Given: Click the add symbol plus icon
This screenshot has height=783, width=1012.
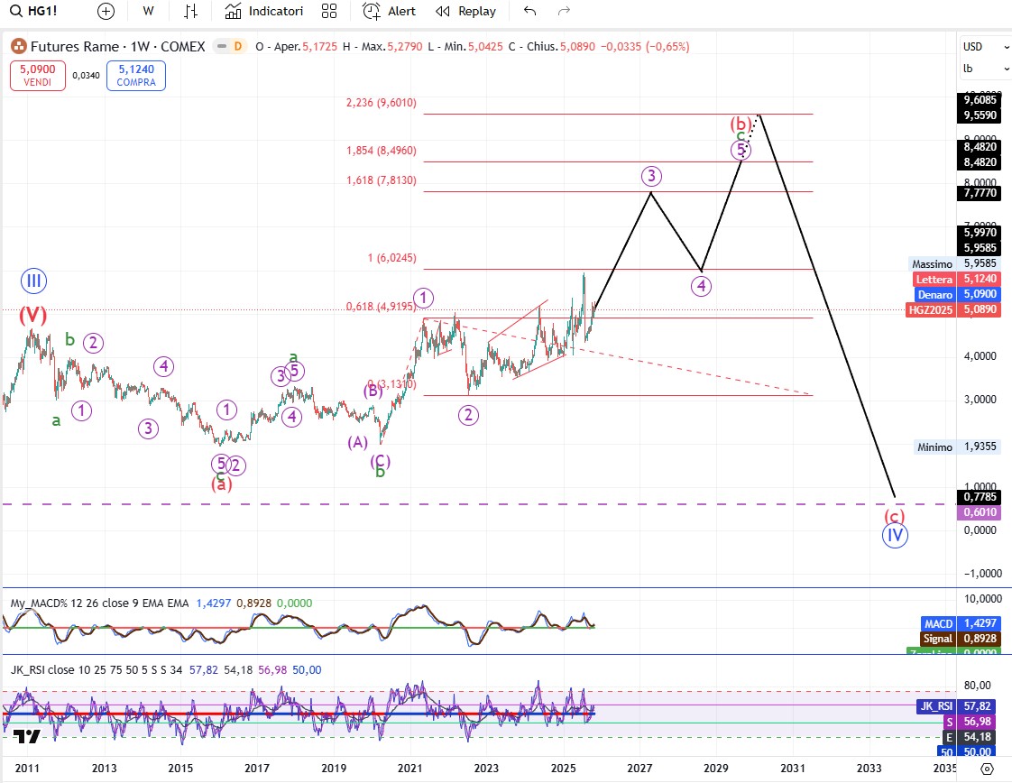Looking at the screenshot, I should (x=106, y=11).
